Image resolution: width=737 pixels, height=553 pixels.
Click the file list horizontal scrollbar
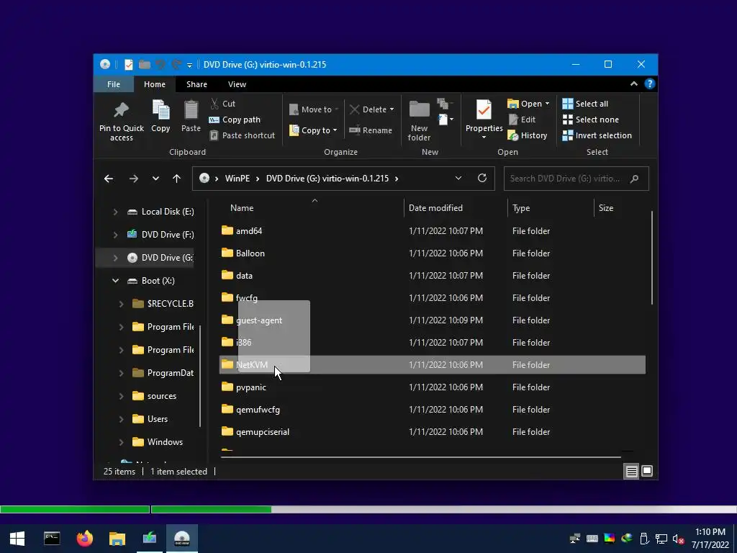[420, 457]
